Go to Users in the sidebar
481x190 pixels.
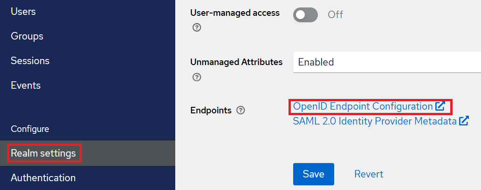(x=23, y=11)
